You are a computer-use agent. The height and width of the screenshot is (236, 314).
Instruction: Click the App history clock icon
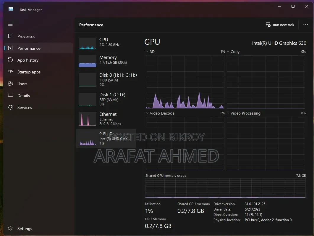click(10, 60)
